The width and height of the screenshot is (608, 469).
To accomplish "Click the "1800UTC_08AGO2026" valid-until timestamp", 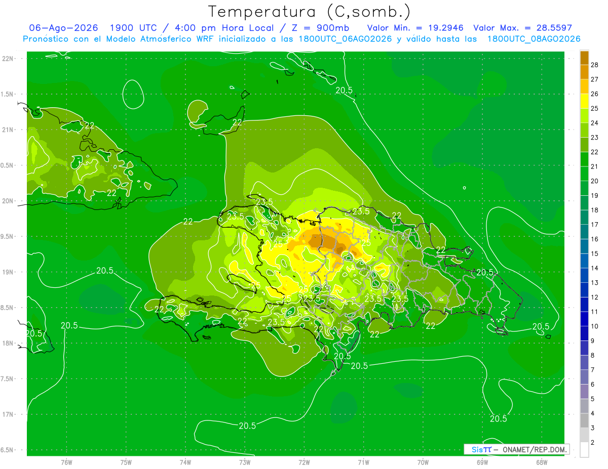I will point(534,39).
